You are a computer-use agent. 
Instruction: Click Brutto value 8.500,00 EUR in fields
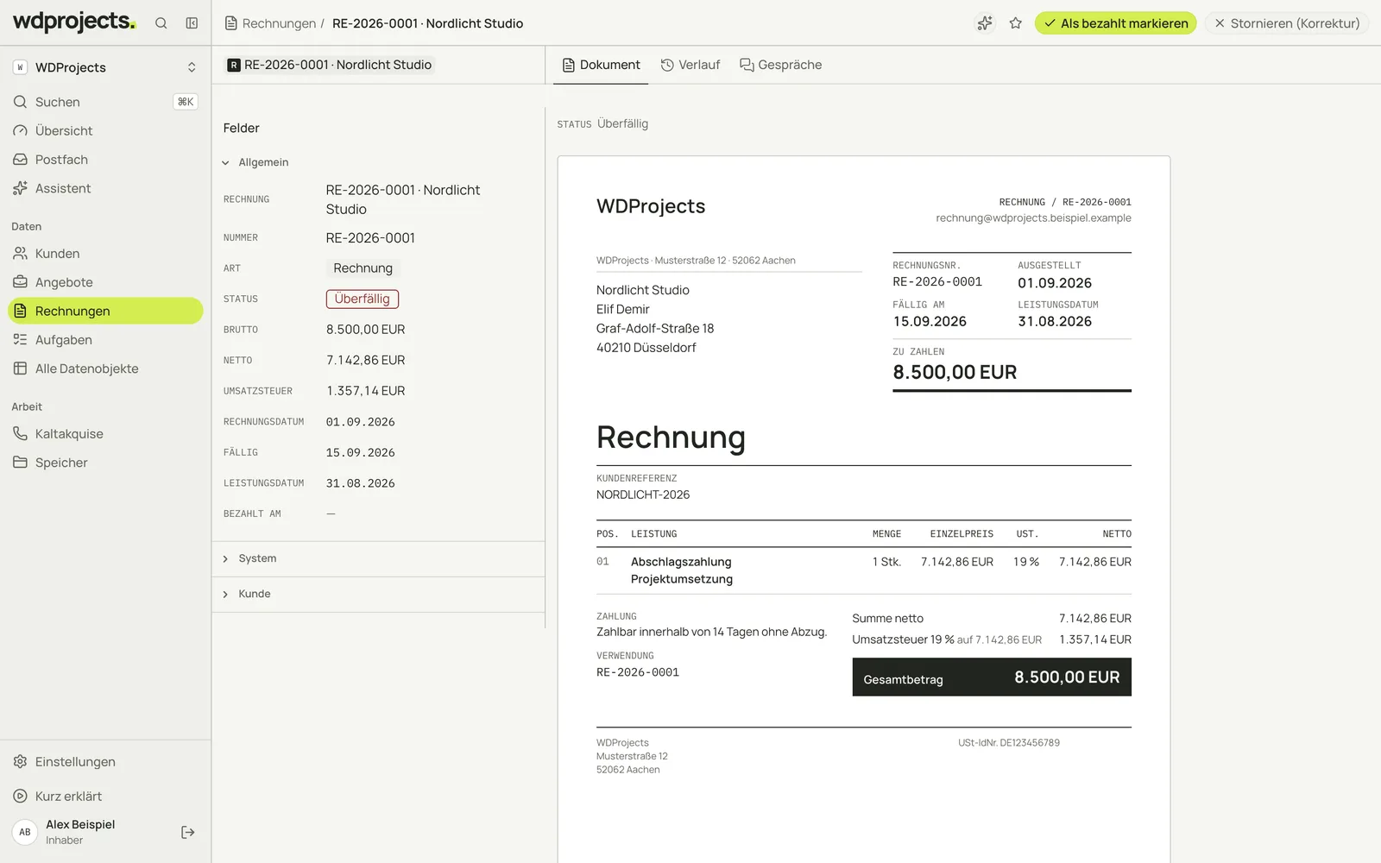pos(365,330)
